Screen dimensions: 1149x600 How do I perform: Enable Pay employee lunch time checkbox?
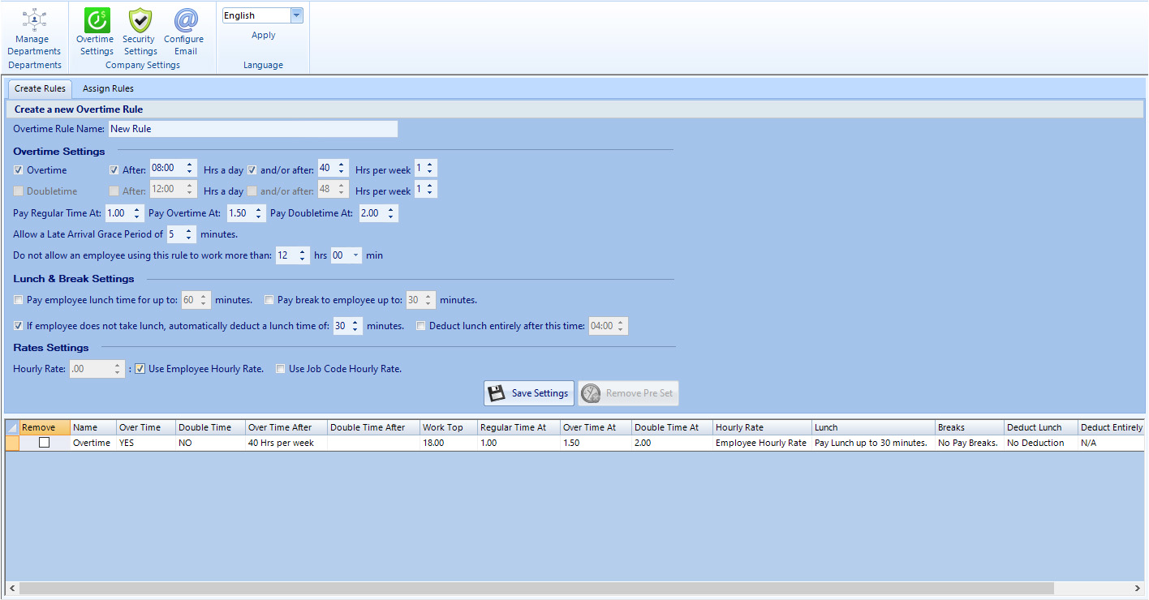pos(19,300)
